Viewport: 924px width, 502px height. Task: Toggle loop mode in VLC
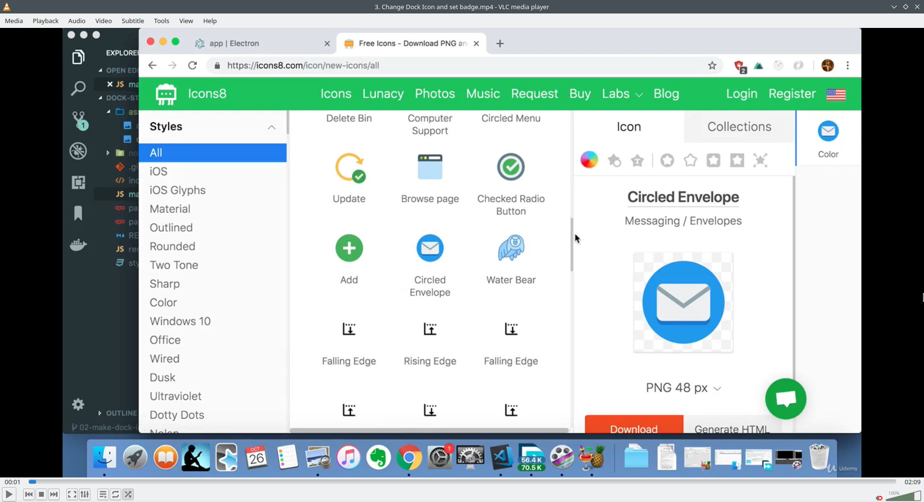115,494
